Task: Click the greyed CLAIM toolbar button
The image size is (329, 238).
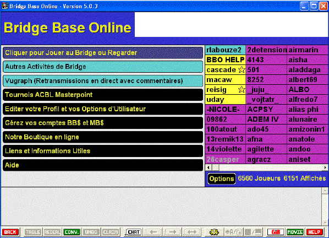Action: coord(111,232)
